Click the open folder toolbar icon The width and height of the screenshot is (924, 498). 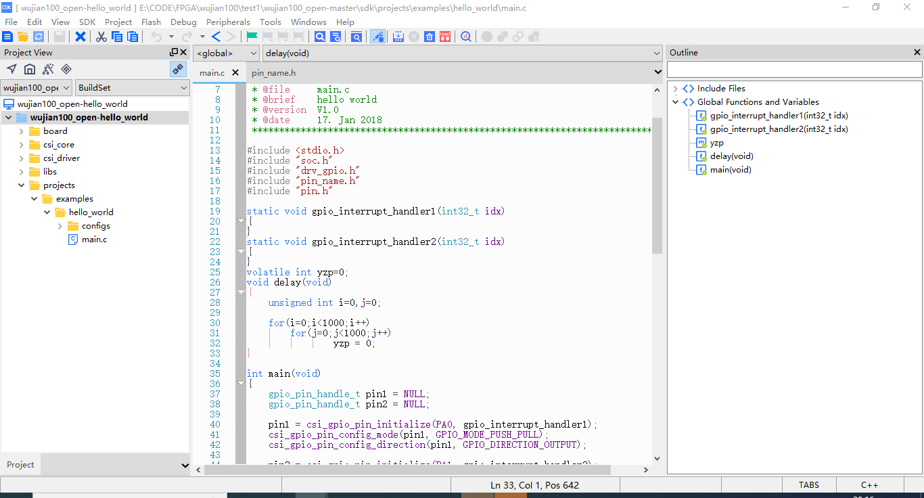(x=22, y=37)
